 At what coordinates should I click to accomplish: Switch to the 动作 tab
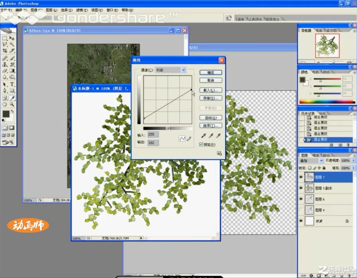322,113
